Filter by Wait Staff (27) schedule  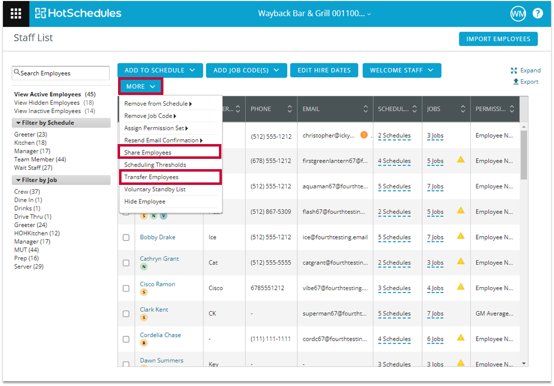point(33,167)
